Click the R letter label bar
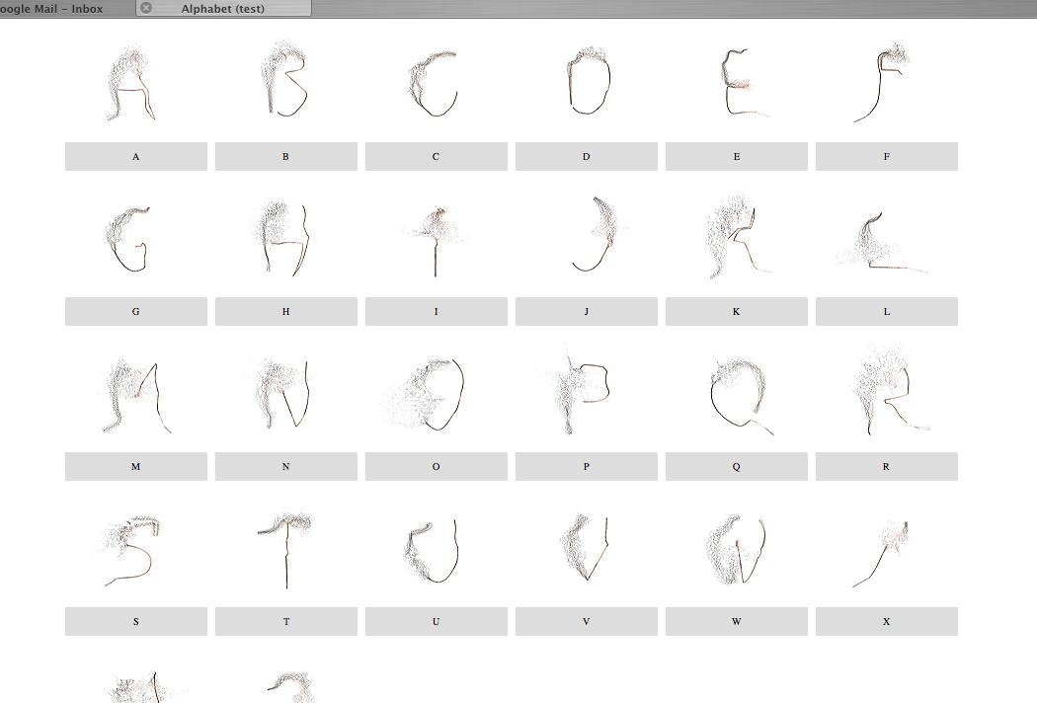This screenshot has height=703, width=1037. click(887, 466)
